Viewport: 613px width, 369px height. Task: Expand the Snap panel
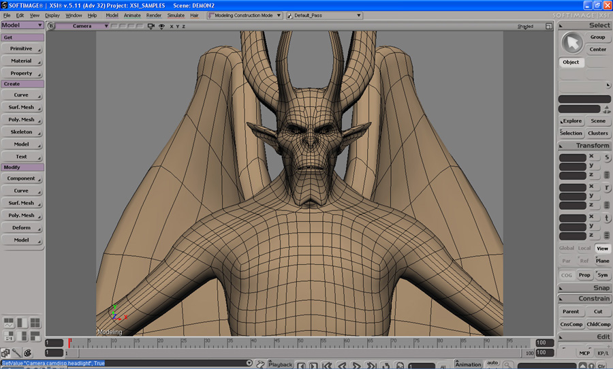click(584, 288)
